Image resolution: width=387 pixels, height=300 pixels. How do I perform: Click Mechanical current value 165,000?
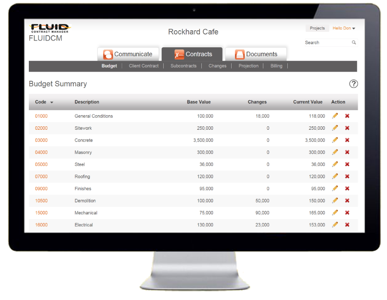coord(317,213)
